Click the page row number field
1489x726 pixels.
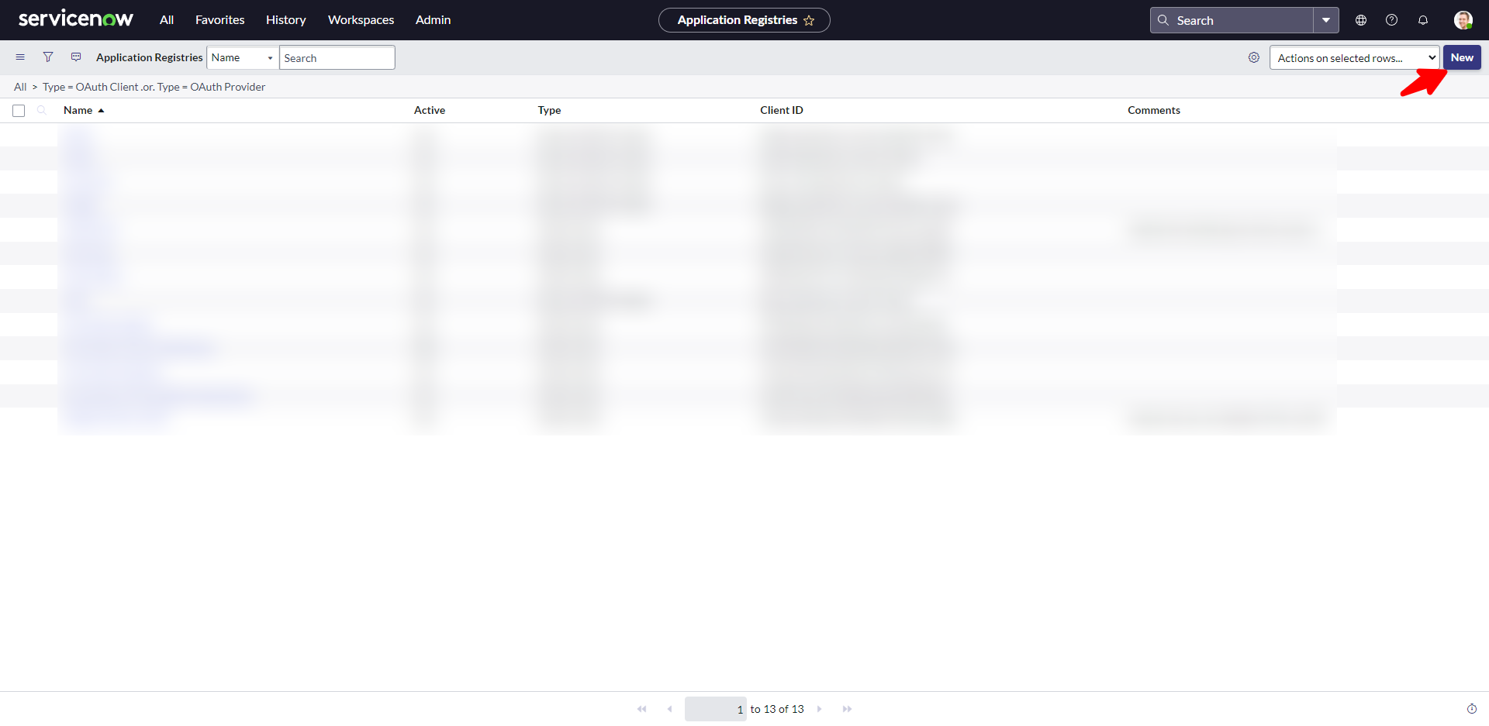716,709
